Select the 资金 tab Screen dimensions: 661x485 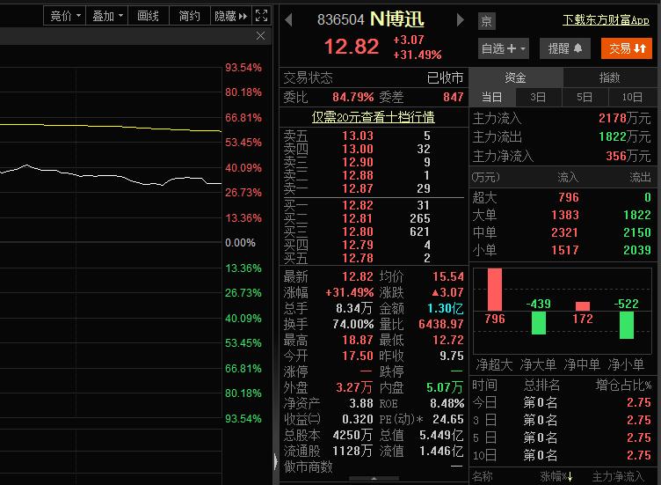(515, 77)
